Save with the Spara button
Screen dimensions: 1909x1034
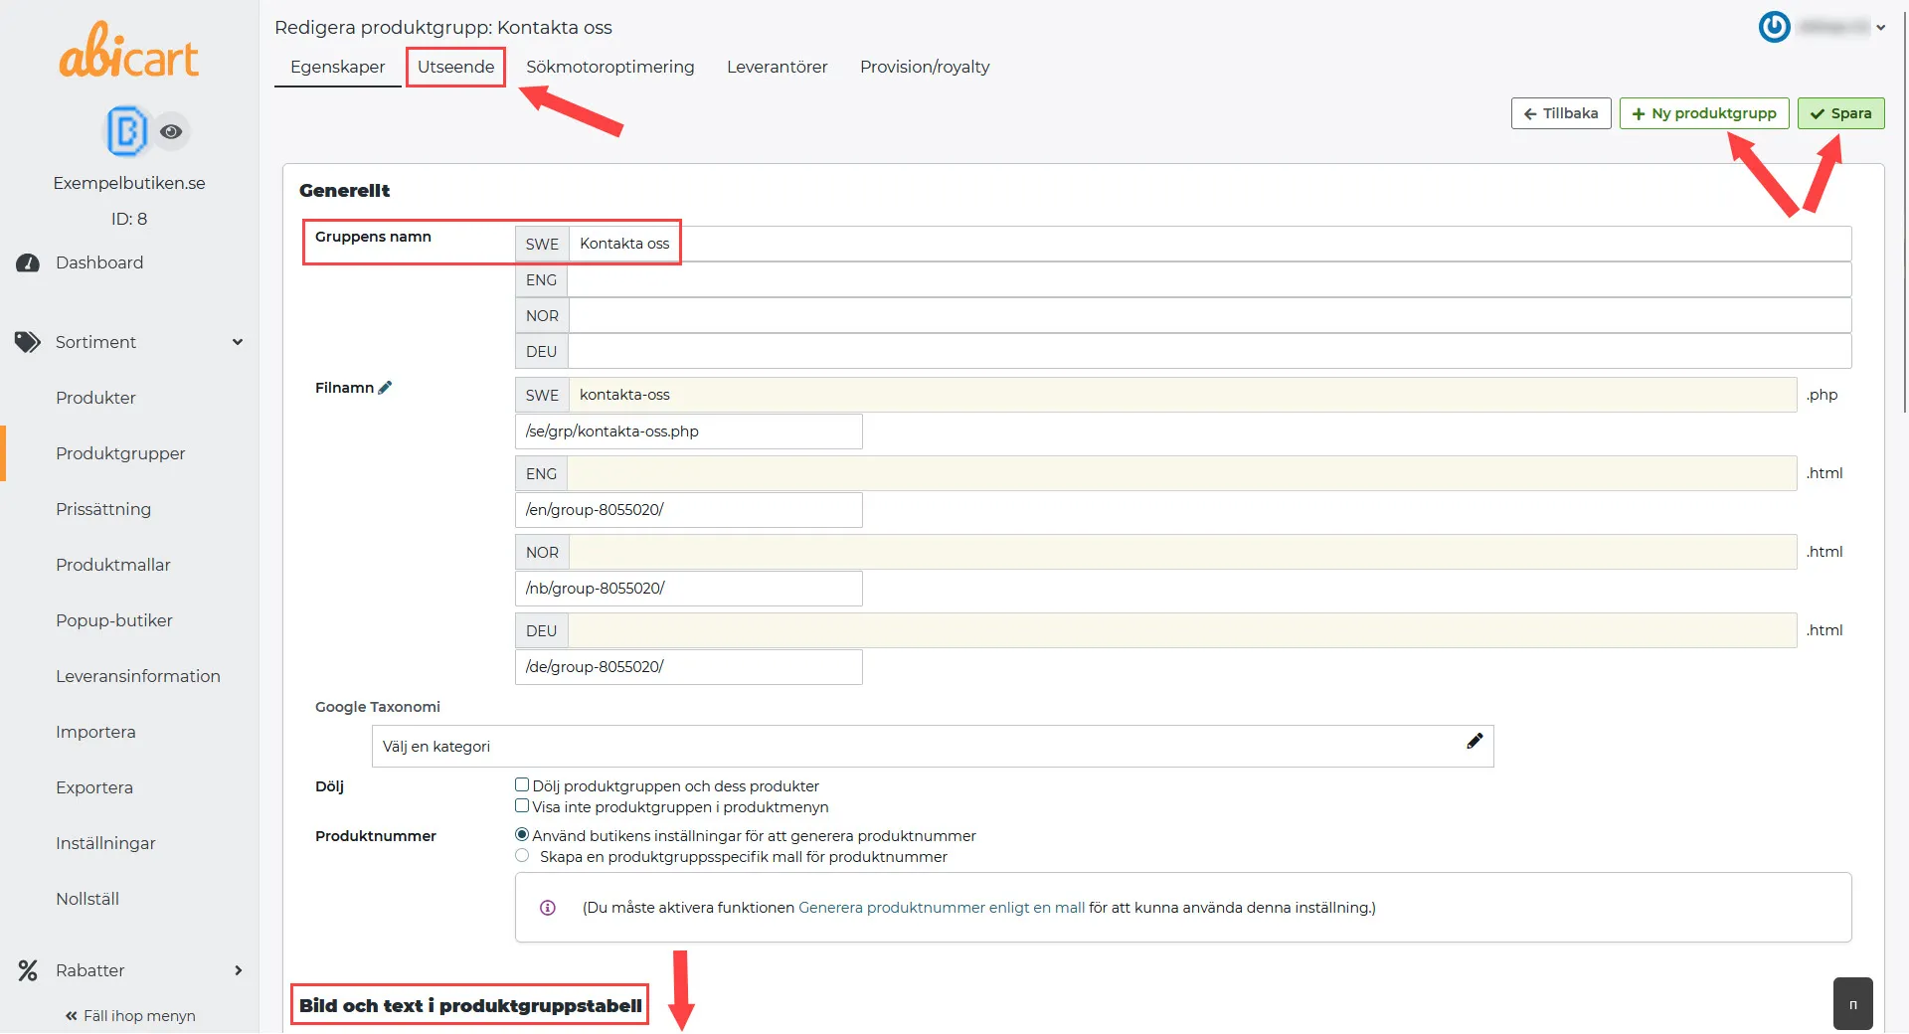point(1841,113)
